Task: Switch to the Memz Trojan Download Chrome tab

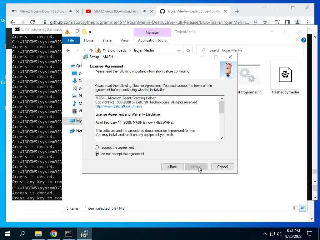Action: (42, 11)
